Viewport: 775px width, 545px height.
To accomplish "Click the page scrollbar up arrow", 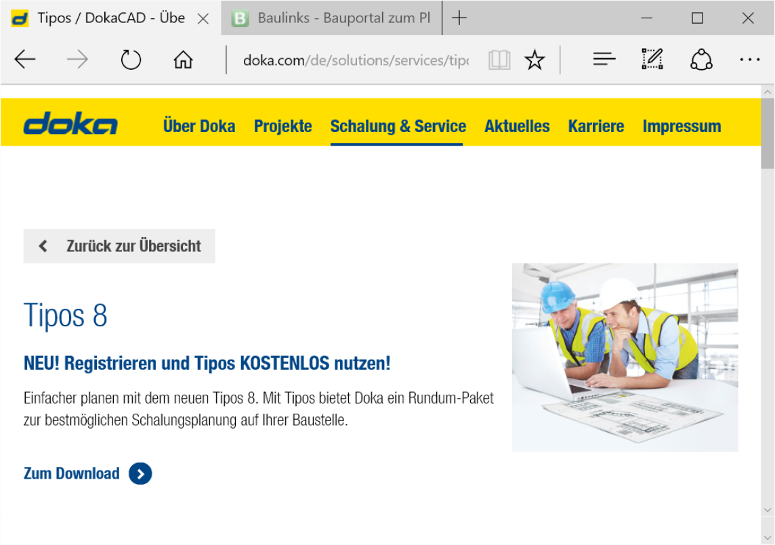I will pyautogui.click(x=768, y=91).
